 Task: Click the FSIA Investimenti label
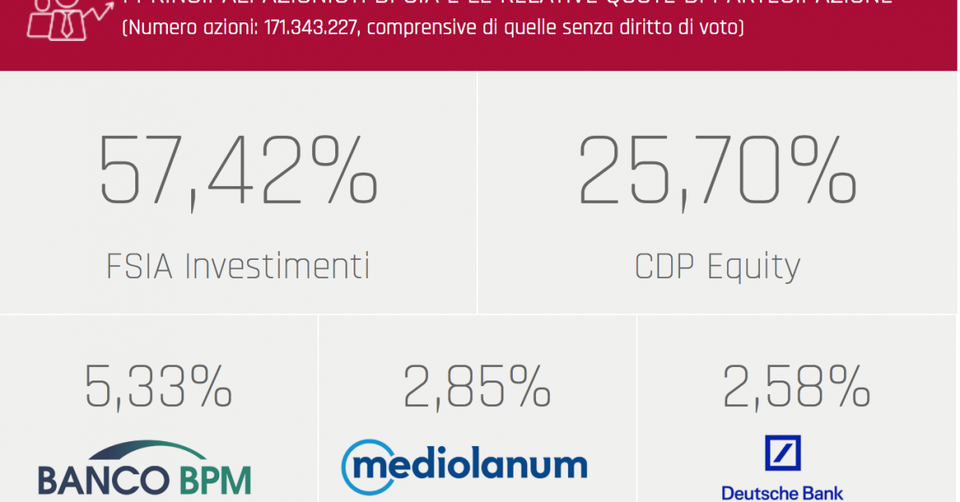[x=238, y=266]
